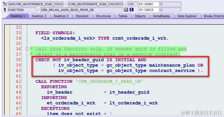This screenshot has height=117, width=224.
Task: Click the SY-TABIX value field showing 1
Action: [x=170, y=10]
